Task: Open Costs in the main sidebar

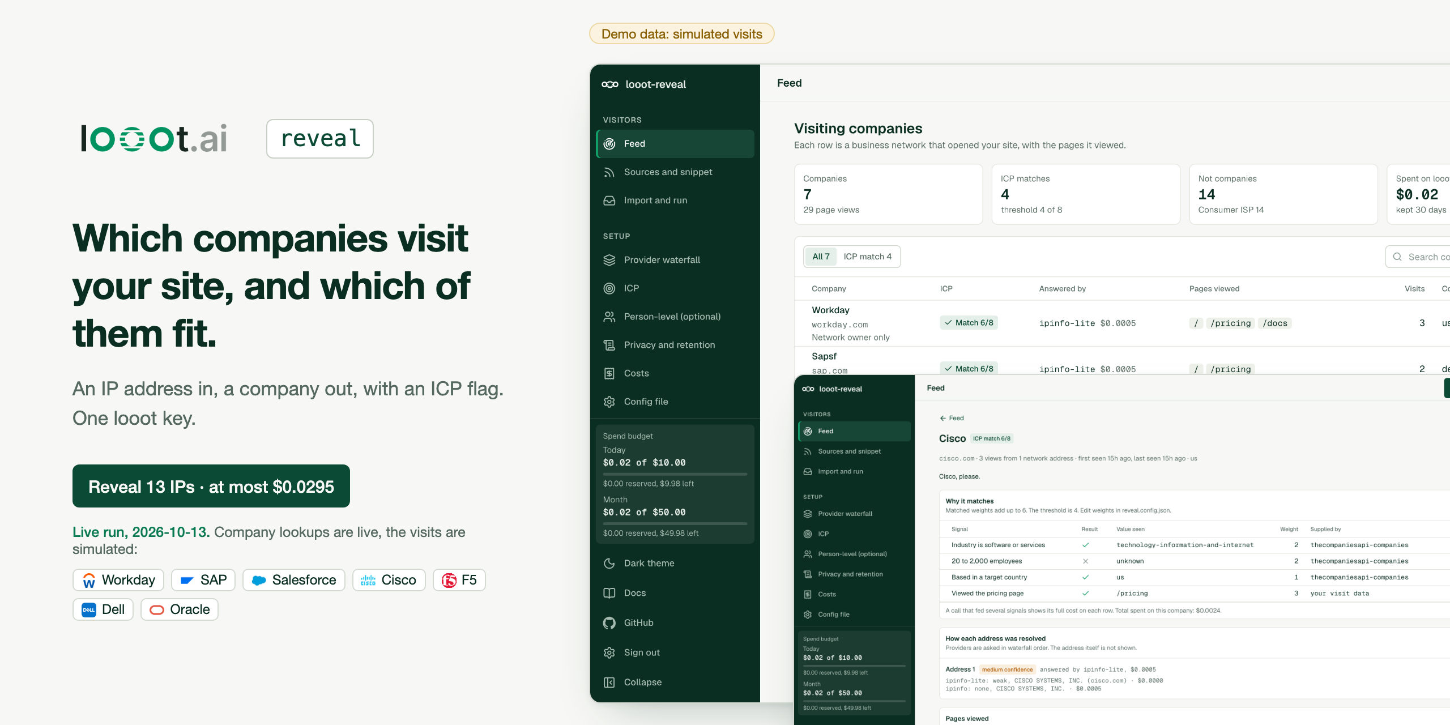Action: (675, 373)
